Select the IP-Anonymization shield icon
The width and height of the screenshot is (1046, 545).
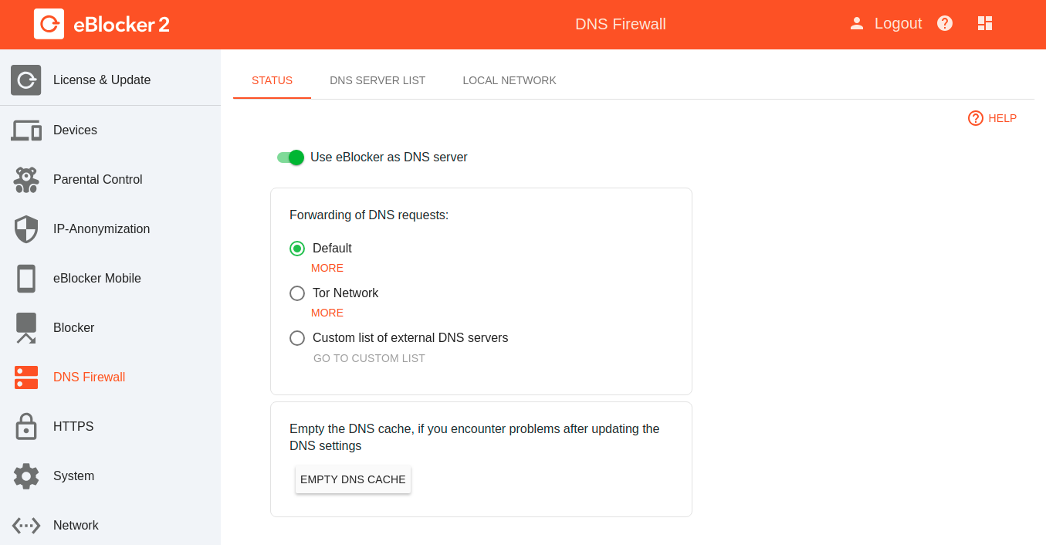pyautogui.click(x=26, y=229)
